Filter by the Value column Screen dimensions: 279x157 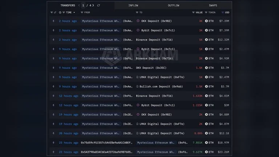(193, 12)
